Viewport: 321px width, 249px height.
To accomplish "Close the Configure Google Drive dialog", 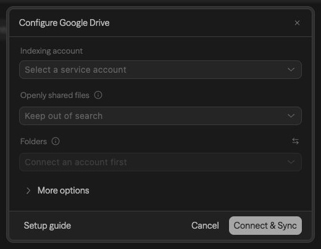I will (297, 23).
